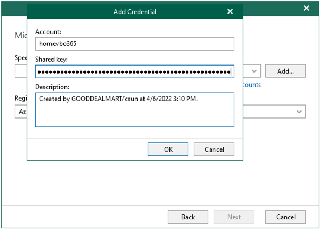Select the Description text box
Viewport: 320px width, 229px height.
point(135,109)
